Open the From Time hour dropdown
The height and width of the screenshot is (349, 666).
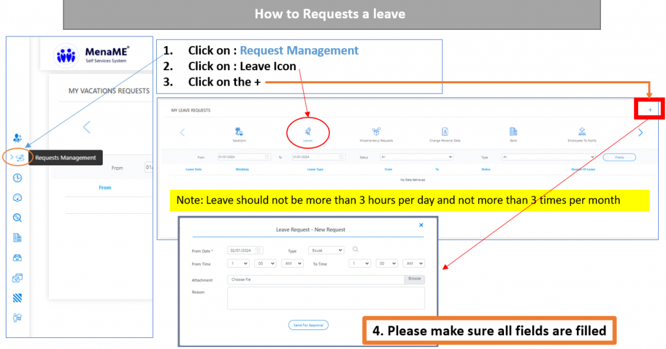tap(238, 264)
